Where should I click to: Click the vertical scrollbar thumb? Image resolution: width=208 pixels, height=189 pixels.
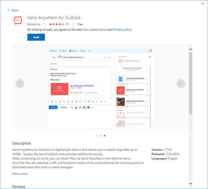(x=191, y=83)
